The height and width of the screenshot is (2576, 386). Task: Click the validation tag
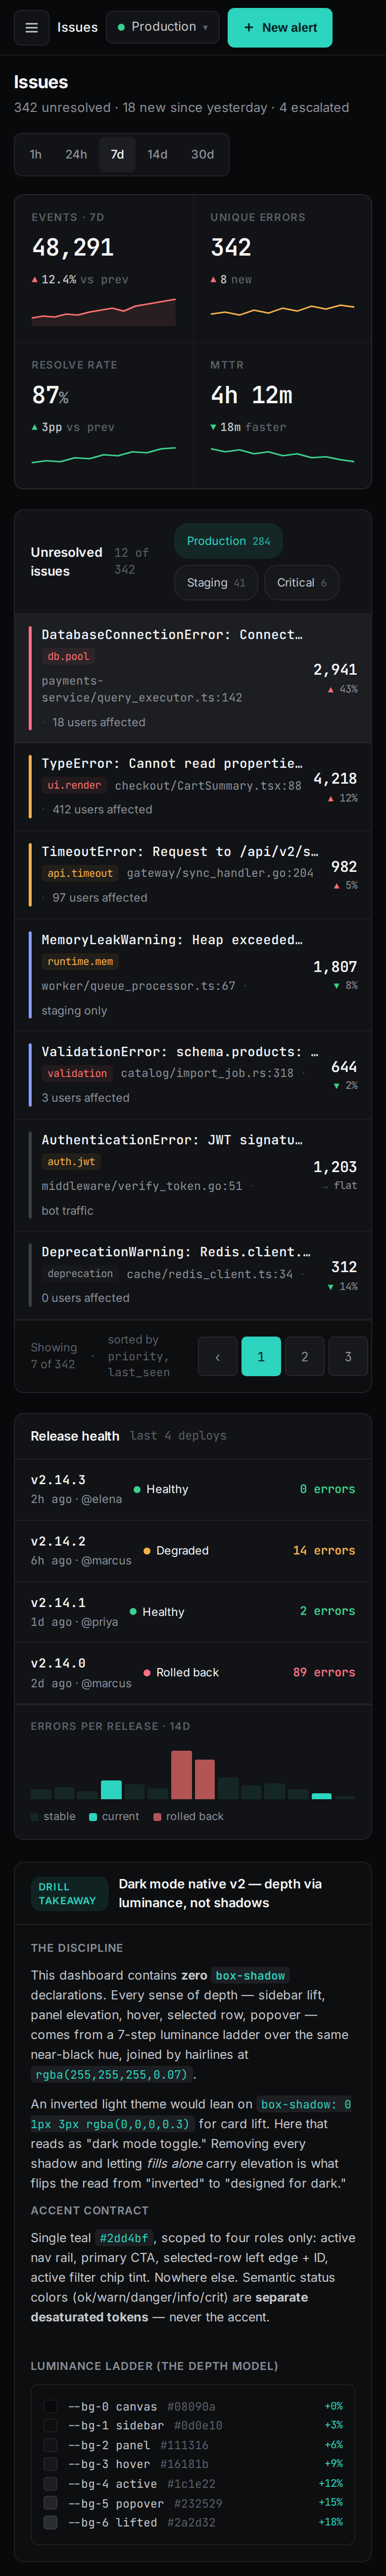point(77,1074)
